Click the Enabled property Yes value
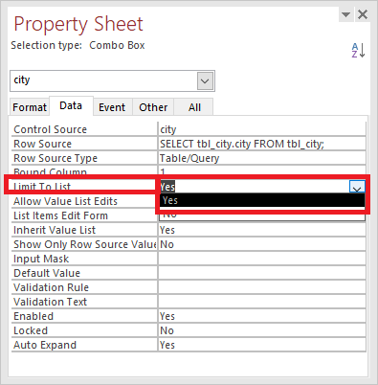 click(262, 316)
